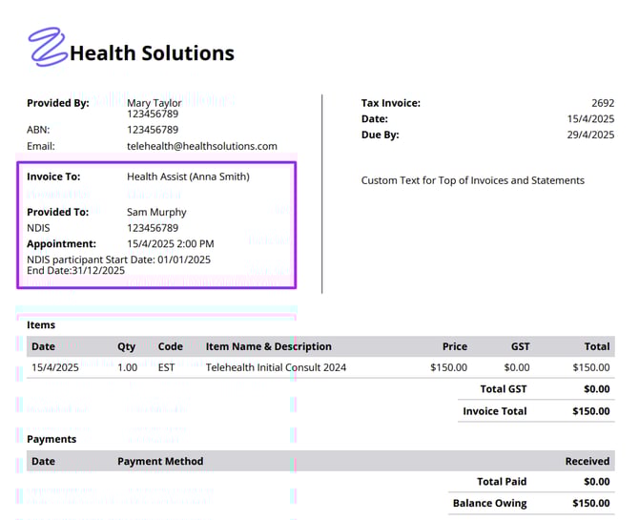Click the Due By date 29/4/2025
The width and height of the screenshot is (639, 520).
click(x=590, y=135)
